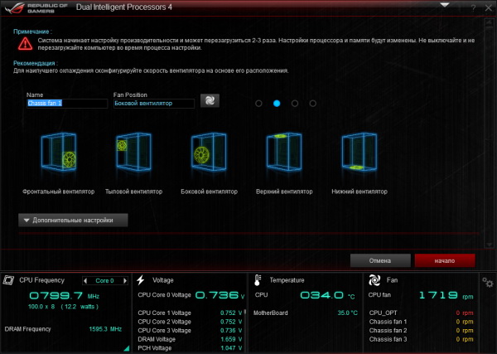Image resolution: width=497 pixels, height=354 pixels.
Task: Click the Тыловой вентилятор label
Action: (133, 192)
